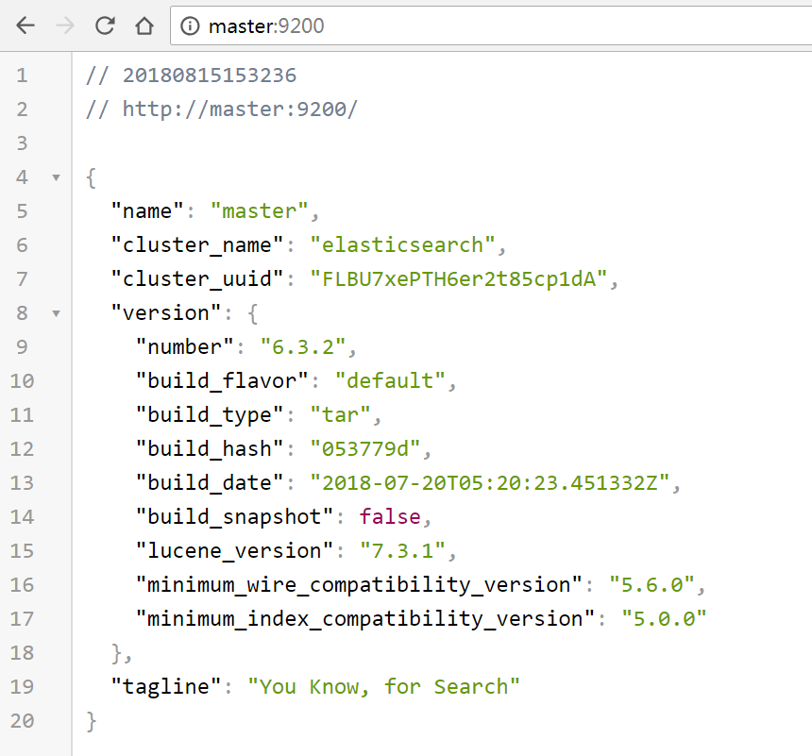Select the UUID value "FLBU7xePTH6er2t85cp1dA"
This screenshot has height=756, width=812.
[459, 279]
